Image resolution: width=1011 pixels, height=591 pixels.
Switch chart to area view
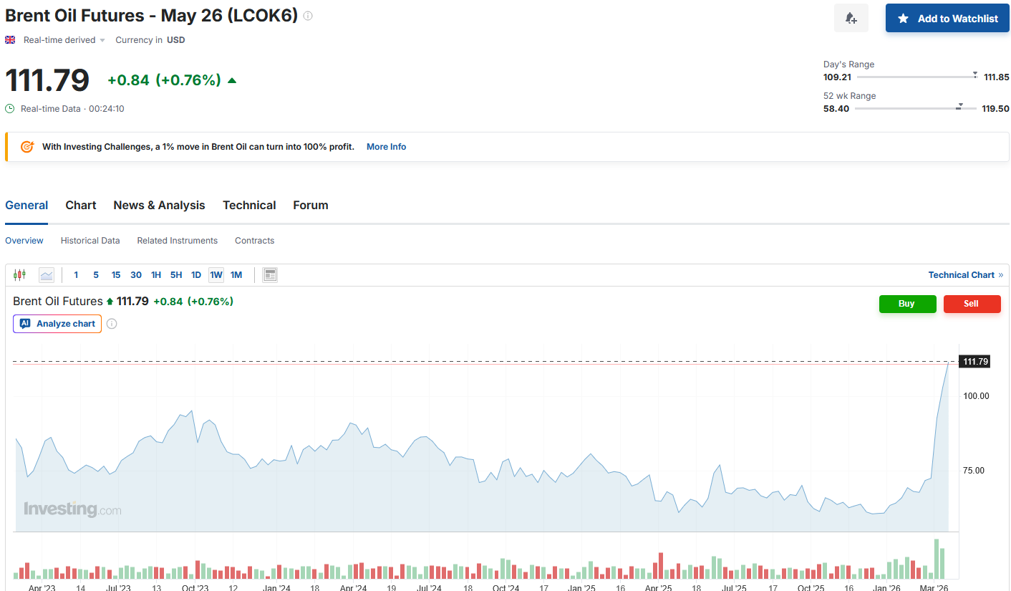coord(47,275)
